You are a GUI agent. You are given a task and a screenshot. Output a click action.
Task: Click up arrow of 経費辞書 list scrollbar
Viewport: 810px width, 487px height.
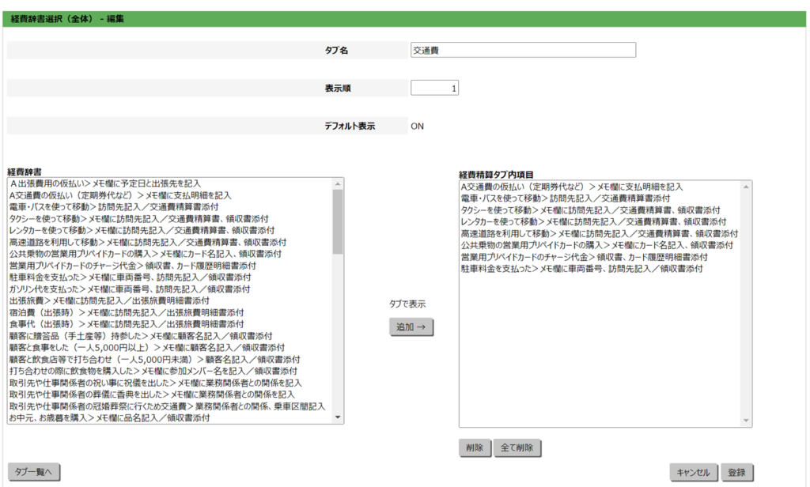pyautogui.click(x=338, y=184)
